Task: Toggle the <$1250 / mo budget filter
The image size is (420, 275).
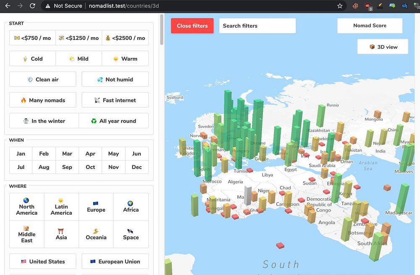Action: point(79,38)
